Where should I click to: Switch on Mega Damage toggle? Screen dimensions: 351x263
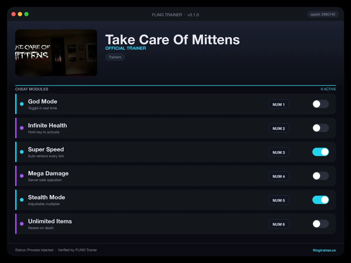pyautogui.click(x=321, y=176)
